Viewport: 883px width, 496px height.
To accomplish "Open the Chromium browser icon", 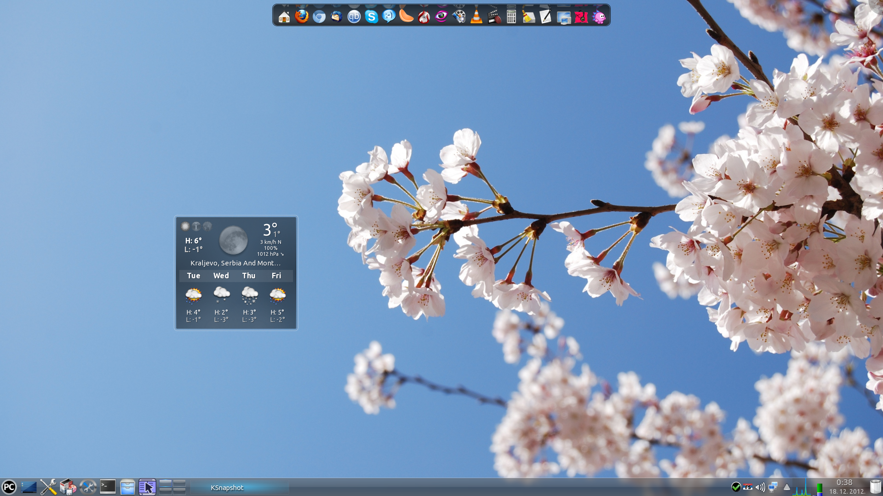I will tap(319, 17).
